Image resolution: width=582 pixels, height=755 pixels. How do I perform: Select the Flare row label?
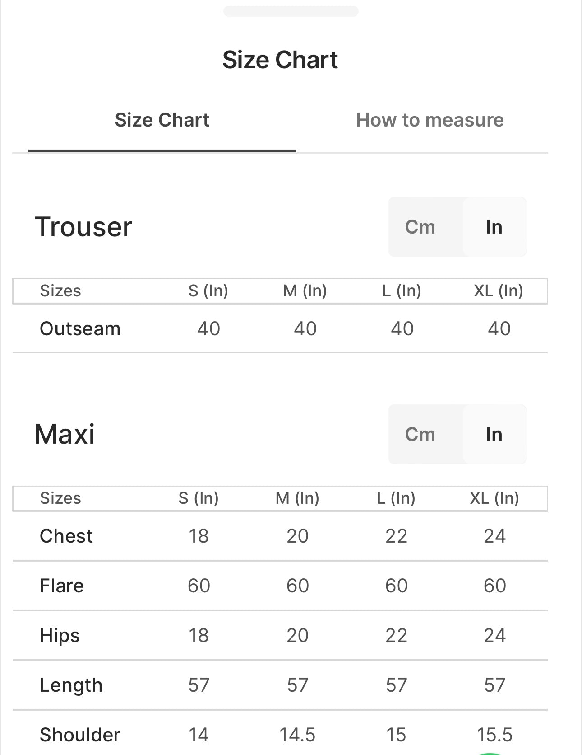(62, 586)
